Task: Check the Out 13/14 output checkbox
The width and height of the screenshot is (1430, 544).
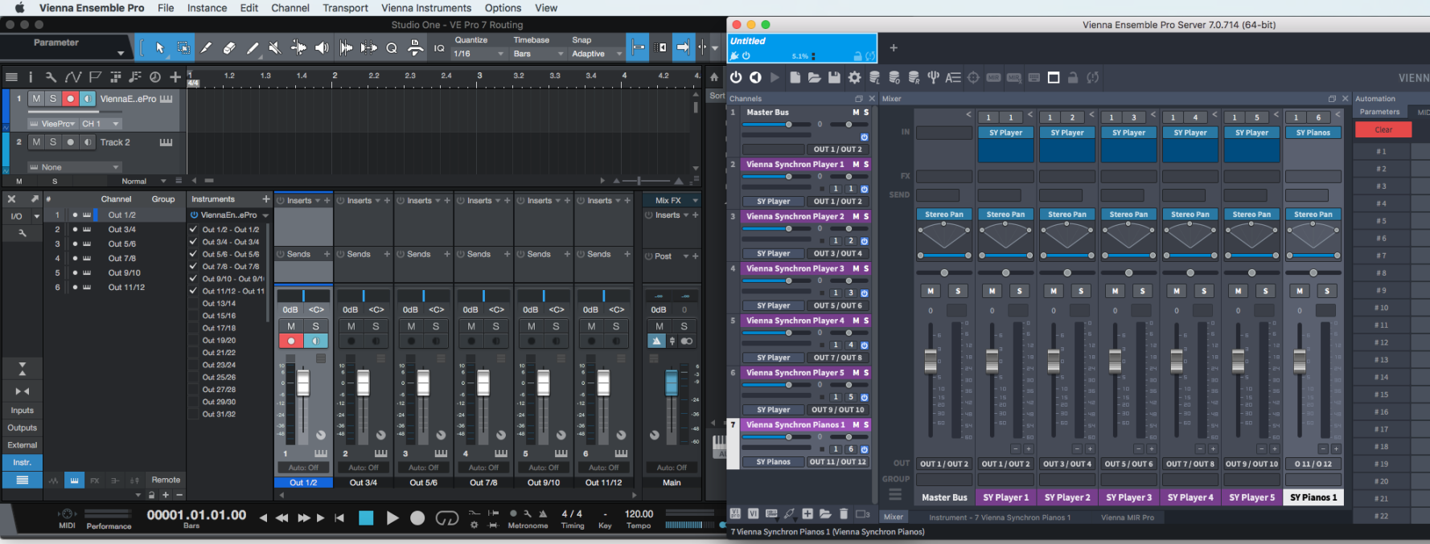Action: [193, 304]
